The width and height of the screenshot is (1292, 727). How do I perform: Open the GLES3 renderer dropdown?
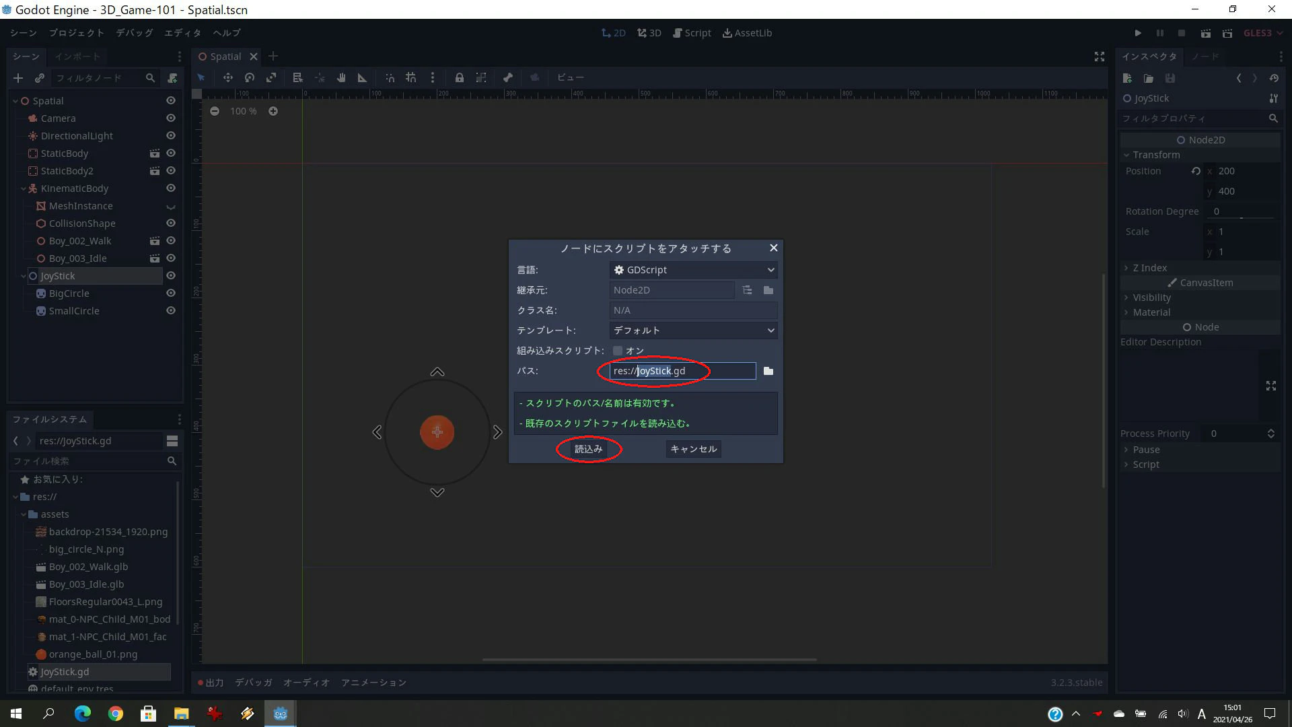(x=1263, y=33)
